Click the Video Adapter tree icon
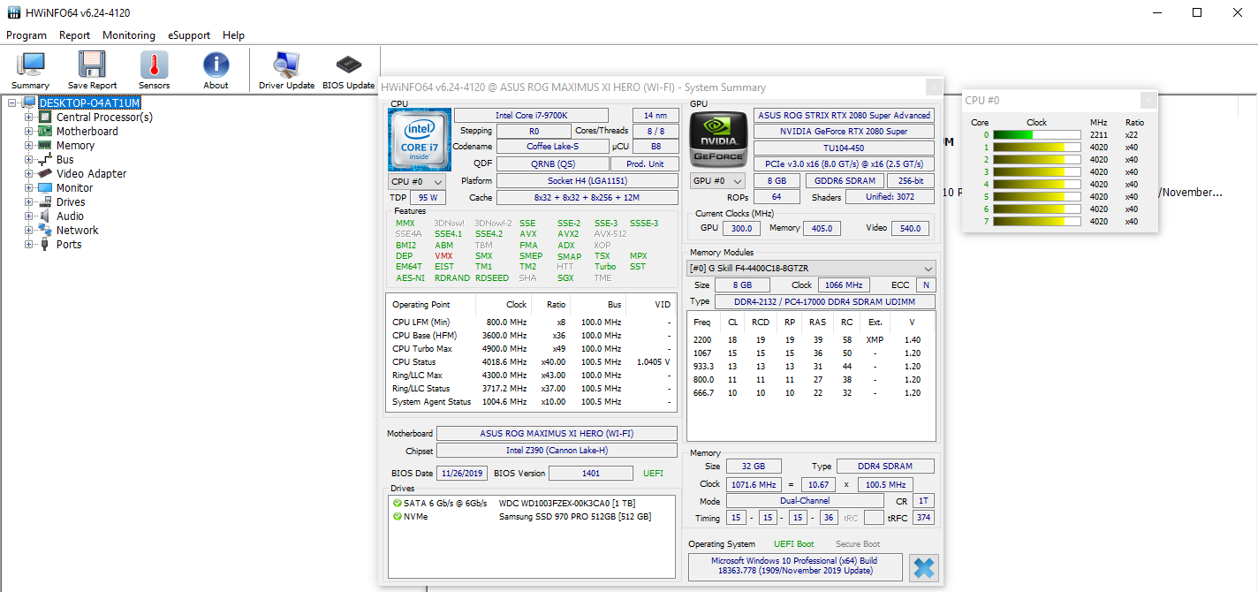 (x=45, y=173)
